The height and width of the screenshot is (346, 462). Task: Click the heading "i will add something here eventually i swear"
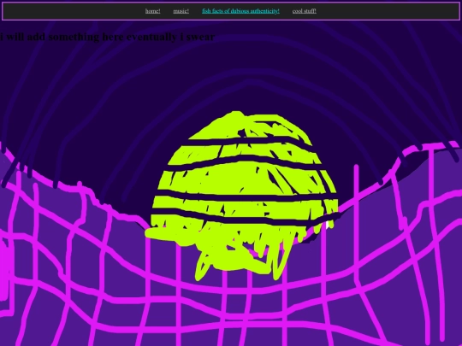tap(107, 37)
